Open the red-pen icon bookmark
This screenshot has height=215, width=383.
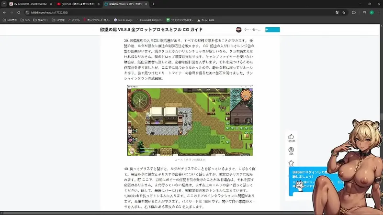[74, 20]
